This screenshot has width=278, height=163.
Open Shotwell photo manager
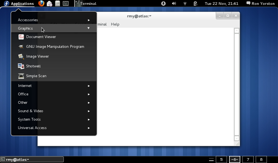[33, 66]
